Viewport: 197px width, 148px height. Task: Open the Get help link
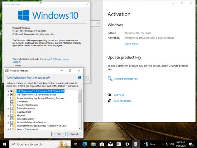pyautogui.click(x=119, y=95)
